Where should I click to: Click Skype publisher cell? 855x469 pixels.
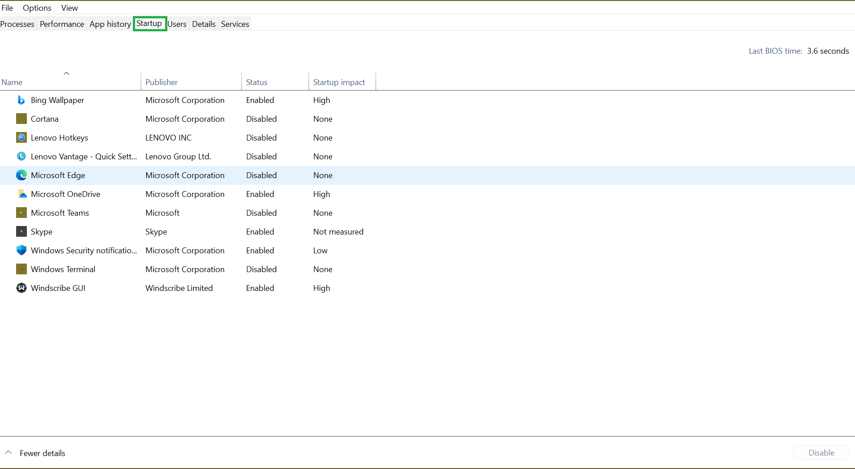click(156, 232)
